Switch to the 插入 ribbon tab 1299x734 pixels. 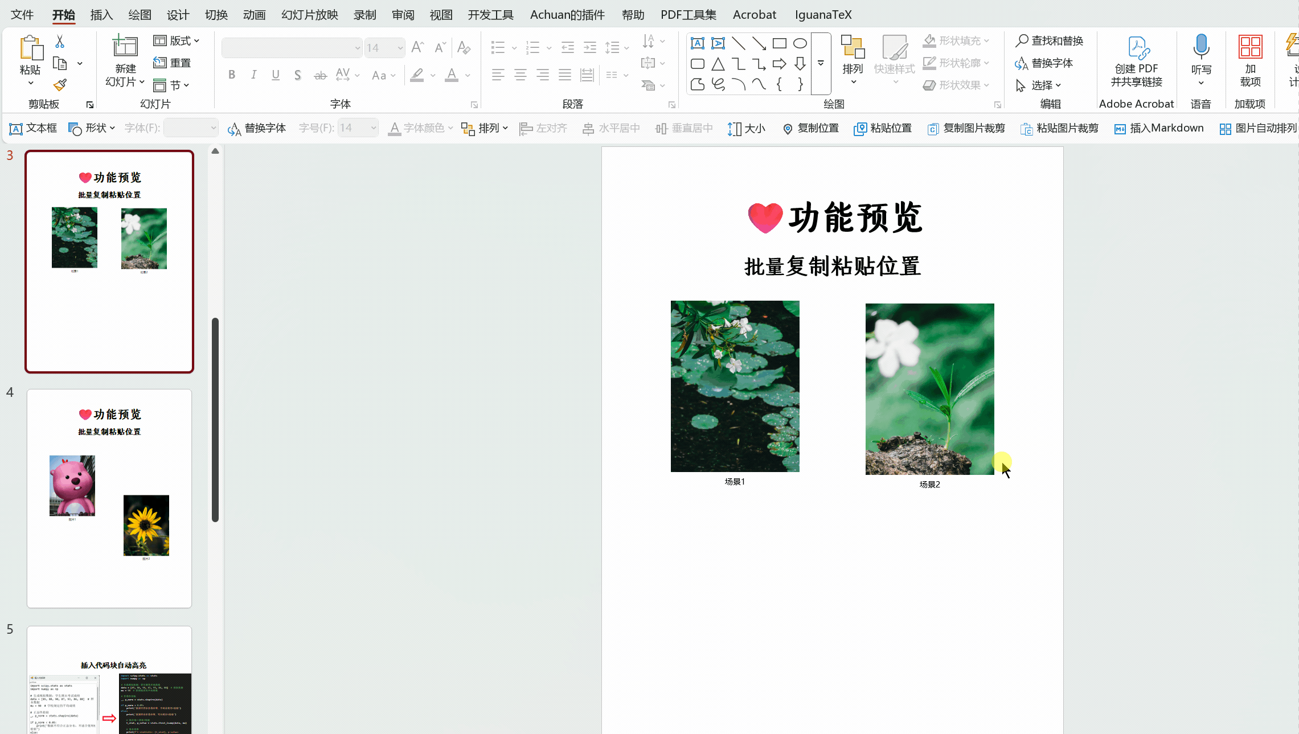101,14
